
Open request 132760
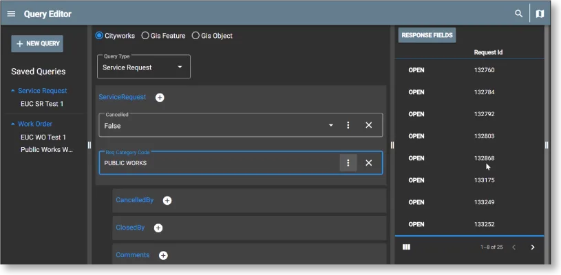416,70
